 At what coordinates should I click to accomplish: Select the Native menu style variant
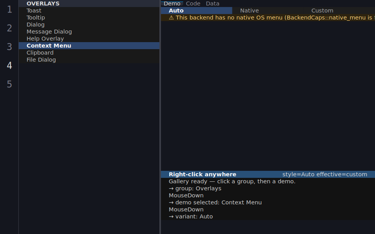point(268,11)
